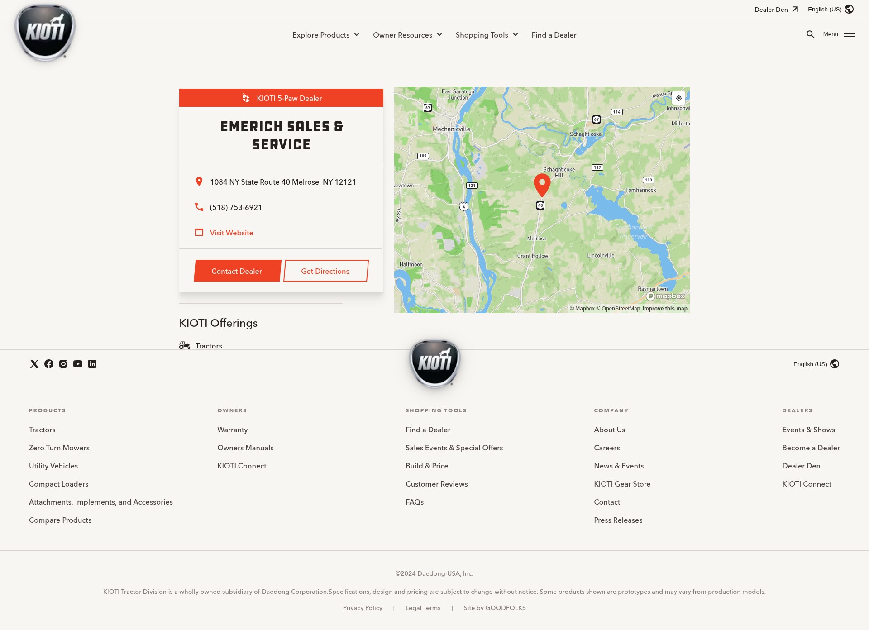Open the Warranty footer link
The image size is (869, 630).
(x=232, y=430)
